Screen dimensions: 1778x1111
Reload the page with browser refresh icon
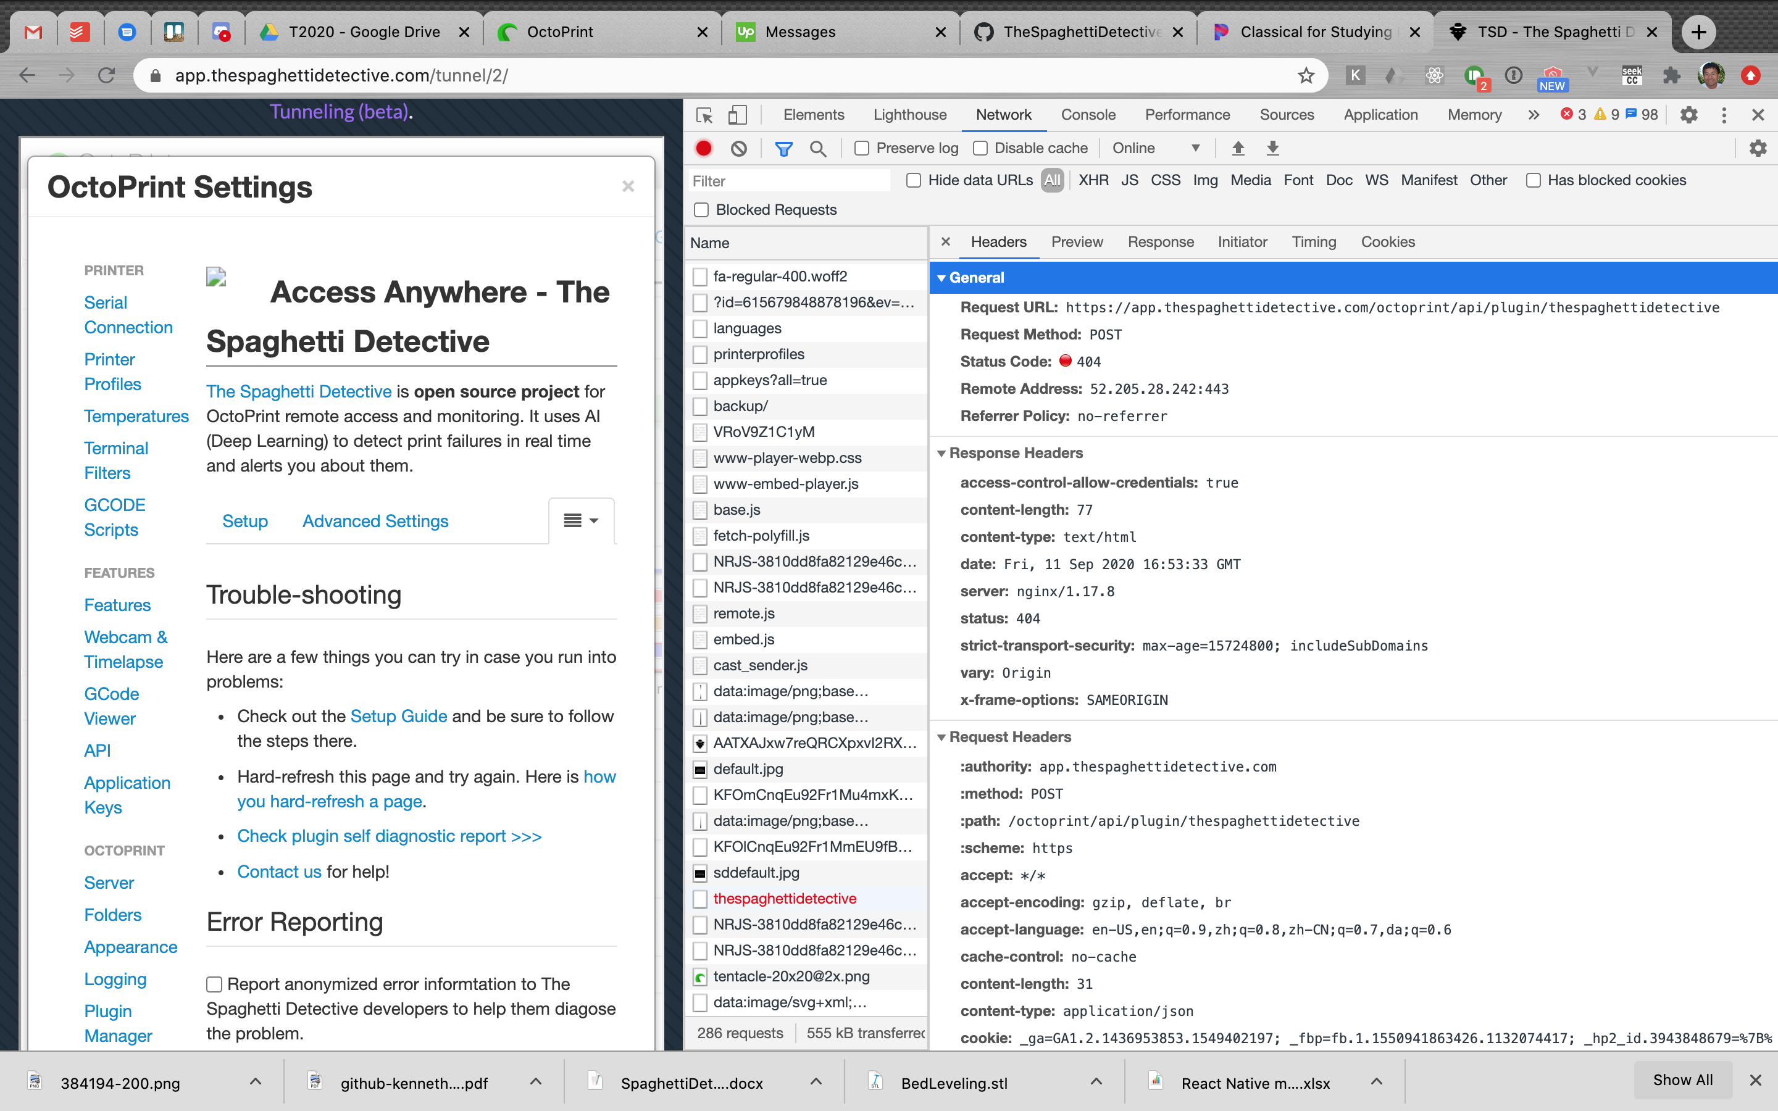(107, 75)
